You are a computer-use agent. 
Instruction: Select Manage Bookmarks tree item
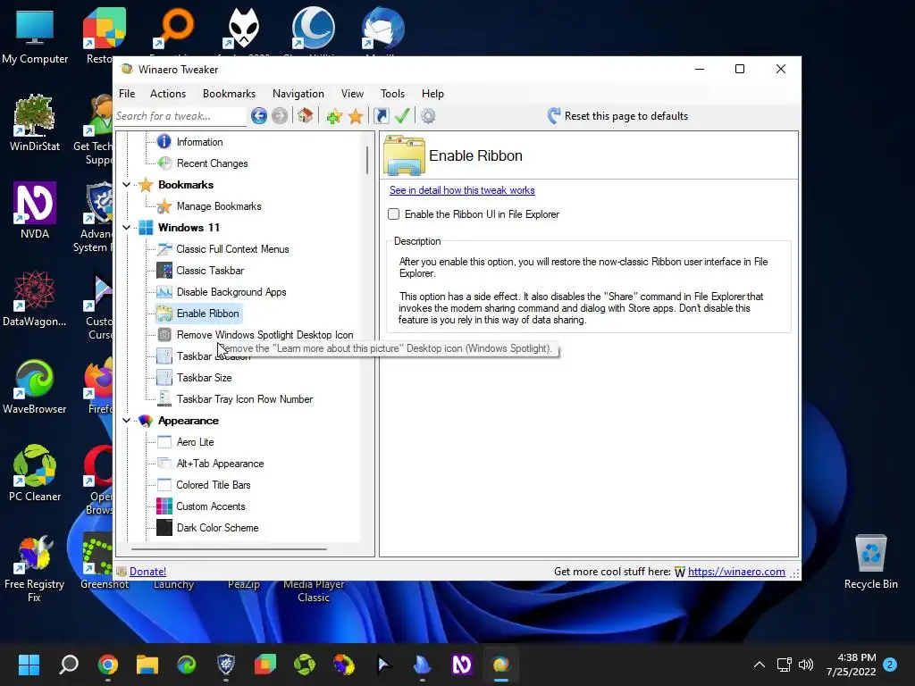(x=219, y=206)
